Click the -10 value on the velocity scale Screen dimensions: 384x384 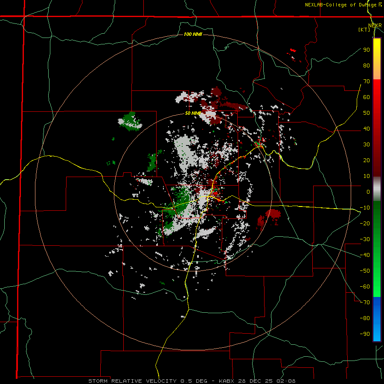(365, 208)
